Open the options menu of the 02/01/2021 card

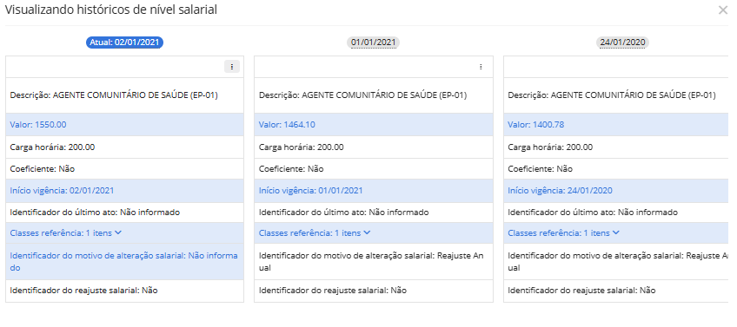click(x=232, y=67)
